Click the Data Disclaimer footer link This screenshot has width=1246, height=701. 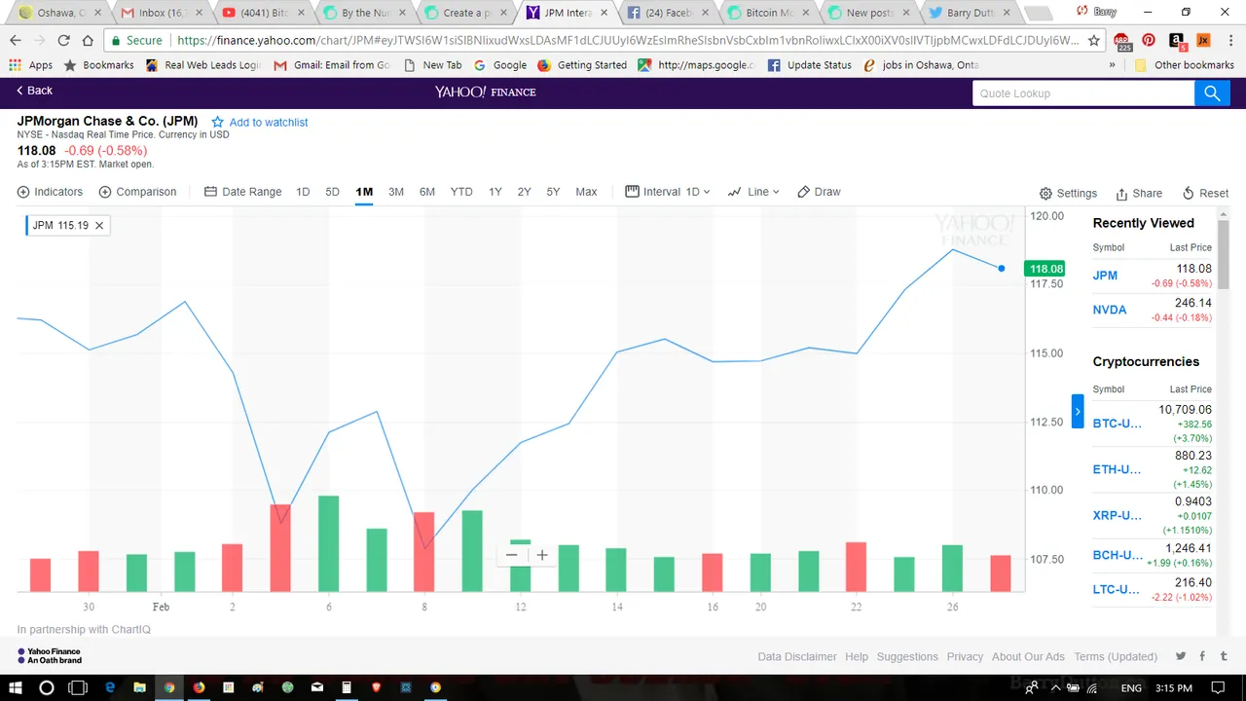797,656
